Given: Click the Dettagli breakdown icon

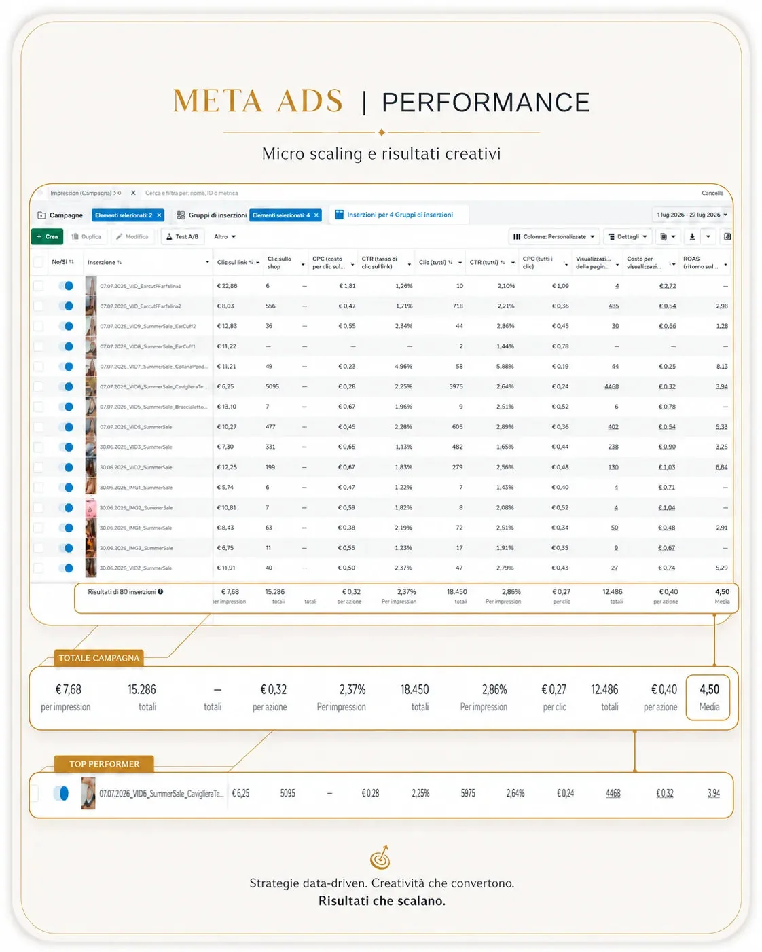Looking at the screenshot, I should (x=612, y=237).
